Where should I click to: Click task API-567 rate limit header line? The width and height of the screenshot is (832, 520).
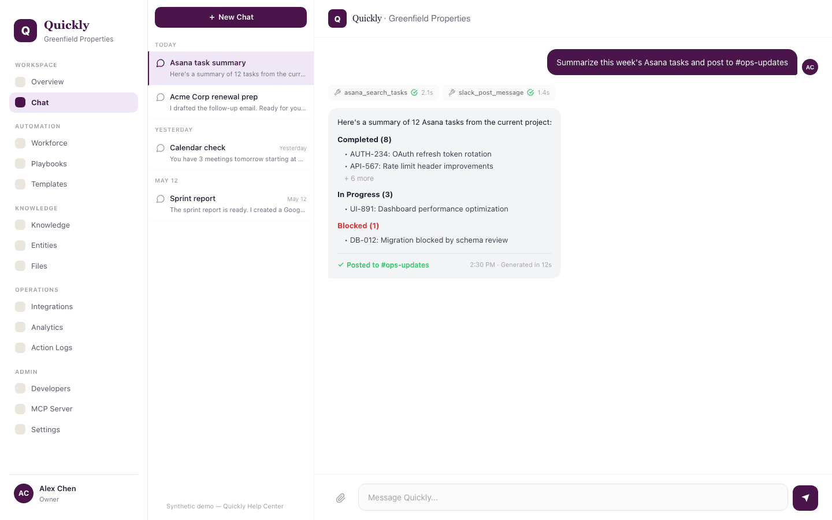point(419,166)
